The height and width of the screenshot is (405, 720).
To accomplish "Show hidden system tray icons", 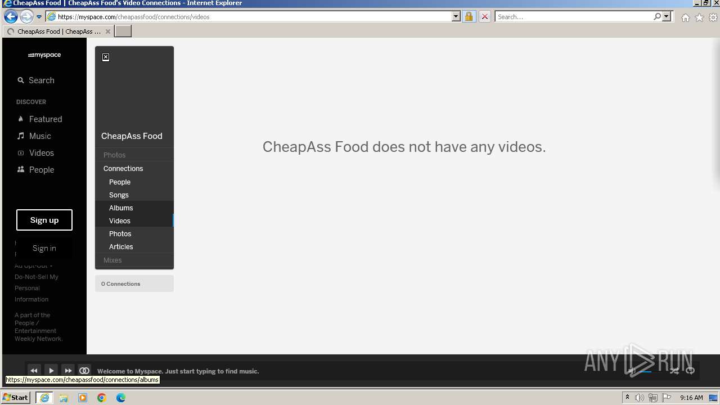I will (627, 398).
